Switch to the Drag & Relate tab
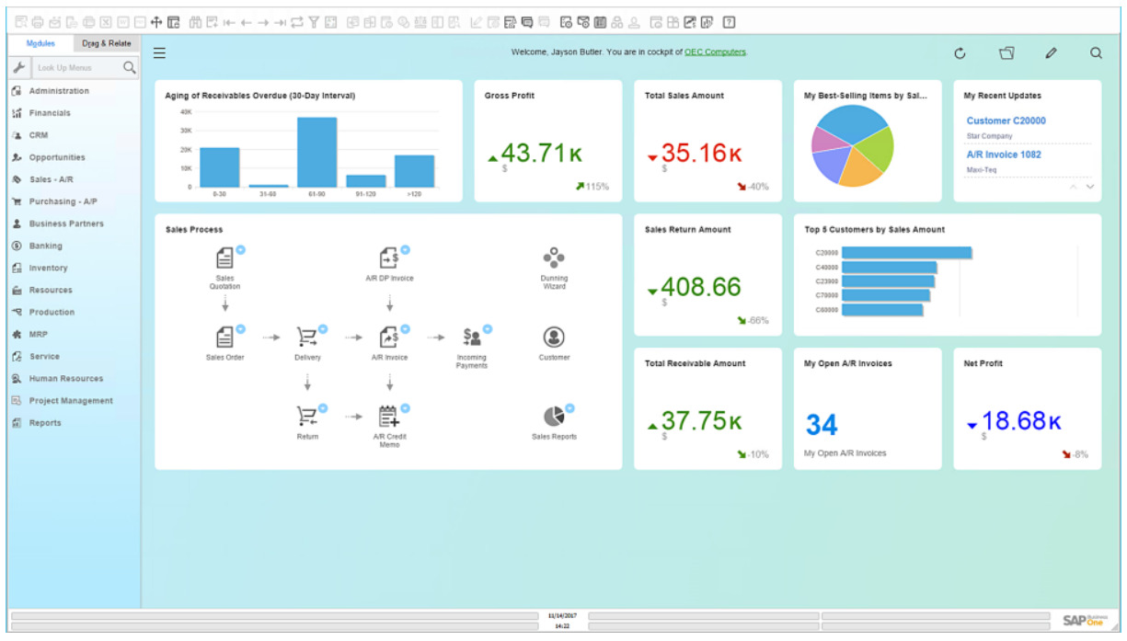 [x=107, y=43]
